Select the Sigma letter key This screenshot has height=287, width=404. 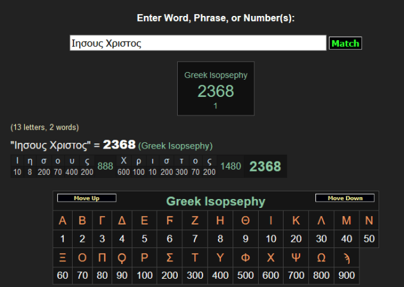170,257
